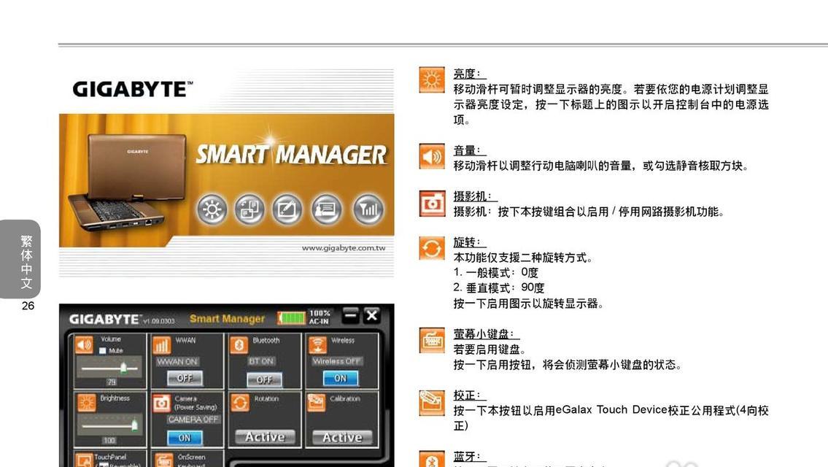Click the '100% AC-IN' battery status text

click(320, 317)
